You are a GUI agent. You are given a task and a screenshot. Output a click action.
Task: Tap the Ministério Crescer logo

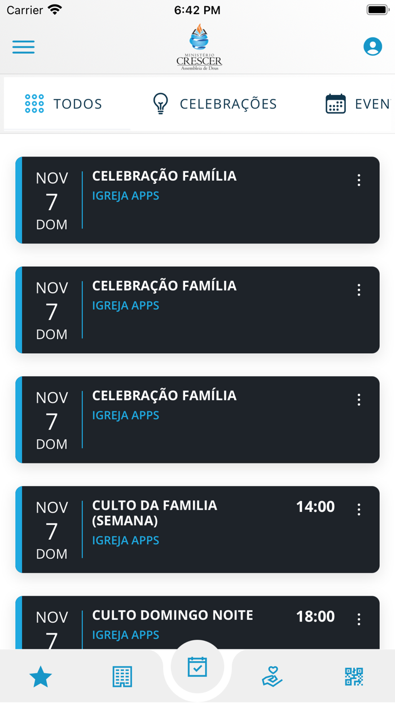click(x=197, y=47)
